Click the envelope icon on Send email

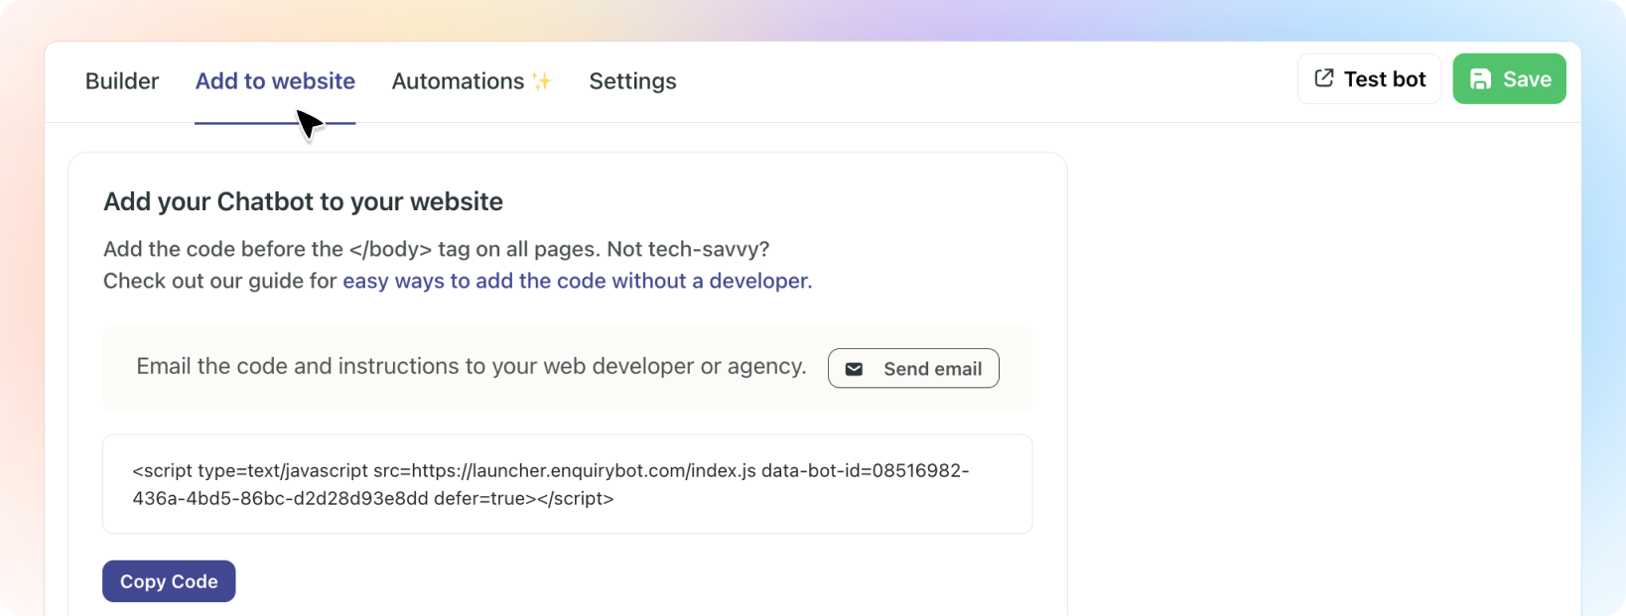click(x=854, y=369)
